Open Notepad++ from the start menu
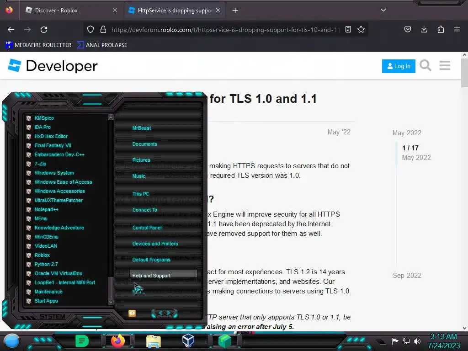Image resolution: width=468 pixels, height=351 pixels. pyautogui.click(x=46, y=209)
